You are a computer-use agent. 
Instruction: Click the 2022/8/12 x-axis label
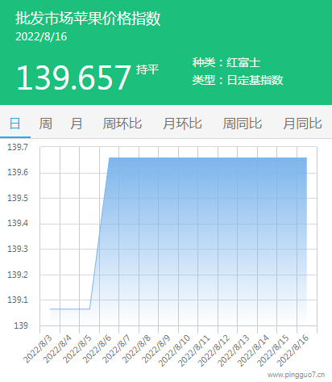(x=214, y=351)
